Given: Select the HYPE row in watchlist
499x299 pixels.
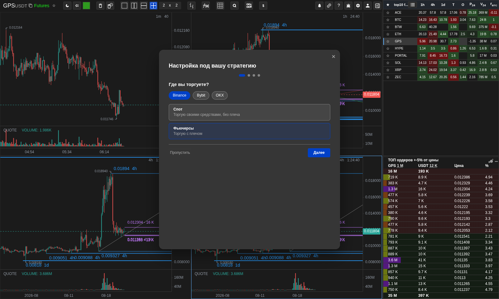Looking at the screenshot, I should 441,49.
